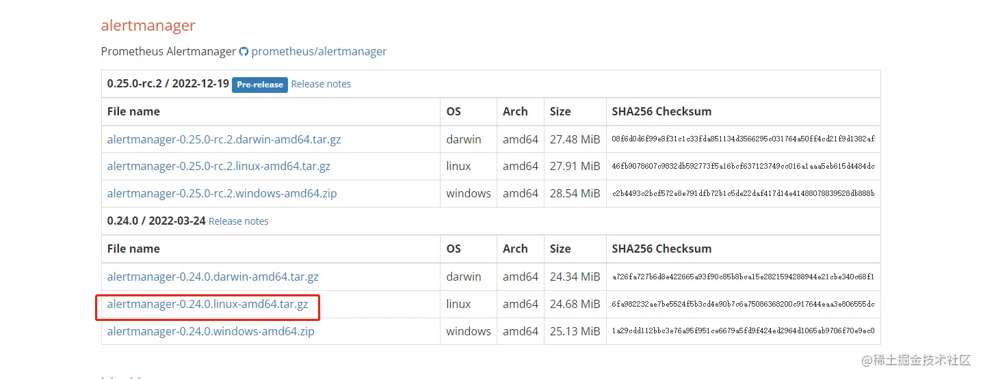Click the Pre-release badge
Viewport: 983px width, 379px height.
260,85
